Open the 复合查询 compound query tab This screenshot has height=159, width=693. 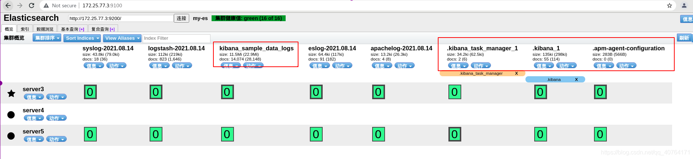103,29
